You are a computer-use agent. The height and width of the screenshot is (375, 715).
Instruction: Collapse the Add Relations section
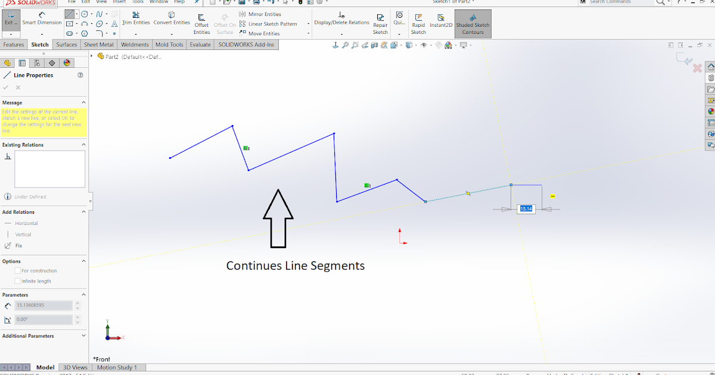pos(84,211)
